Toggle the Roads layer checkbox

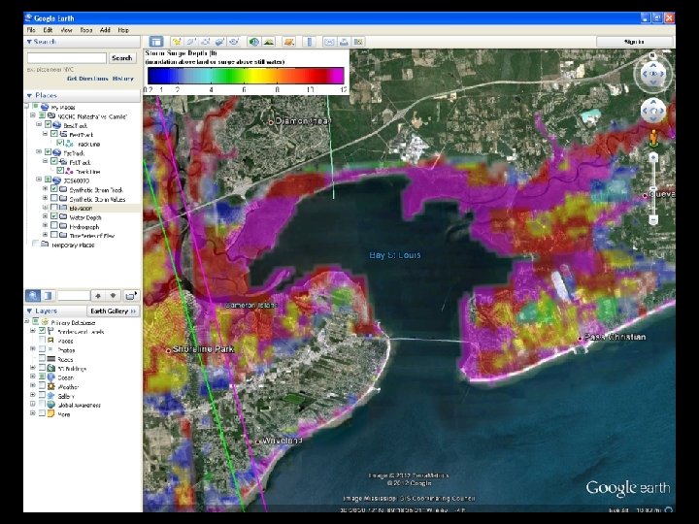point(42,359)
